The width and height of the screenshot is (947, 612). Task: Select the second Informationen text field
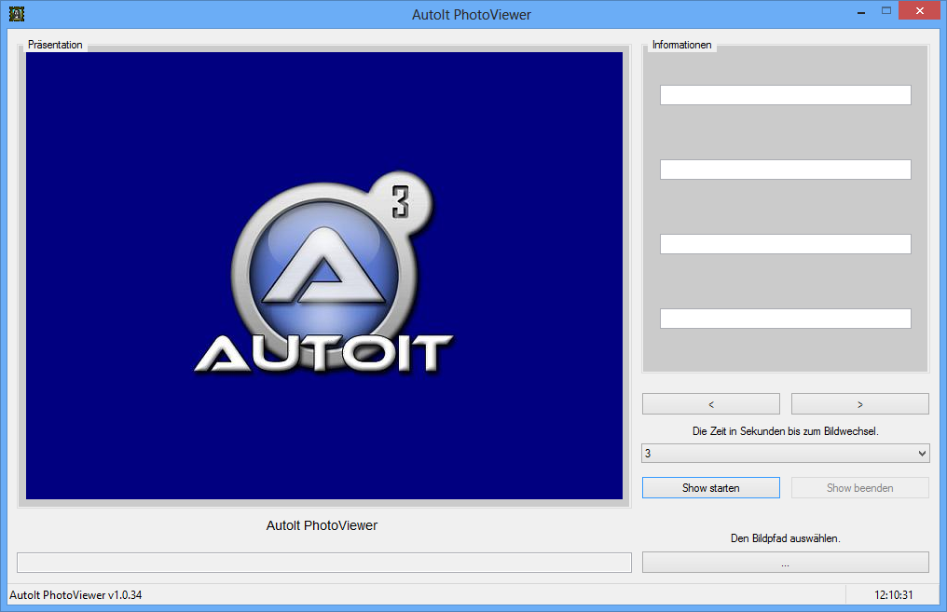[785, 170]
